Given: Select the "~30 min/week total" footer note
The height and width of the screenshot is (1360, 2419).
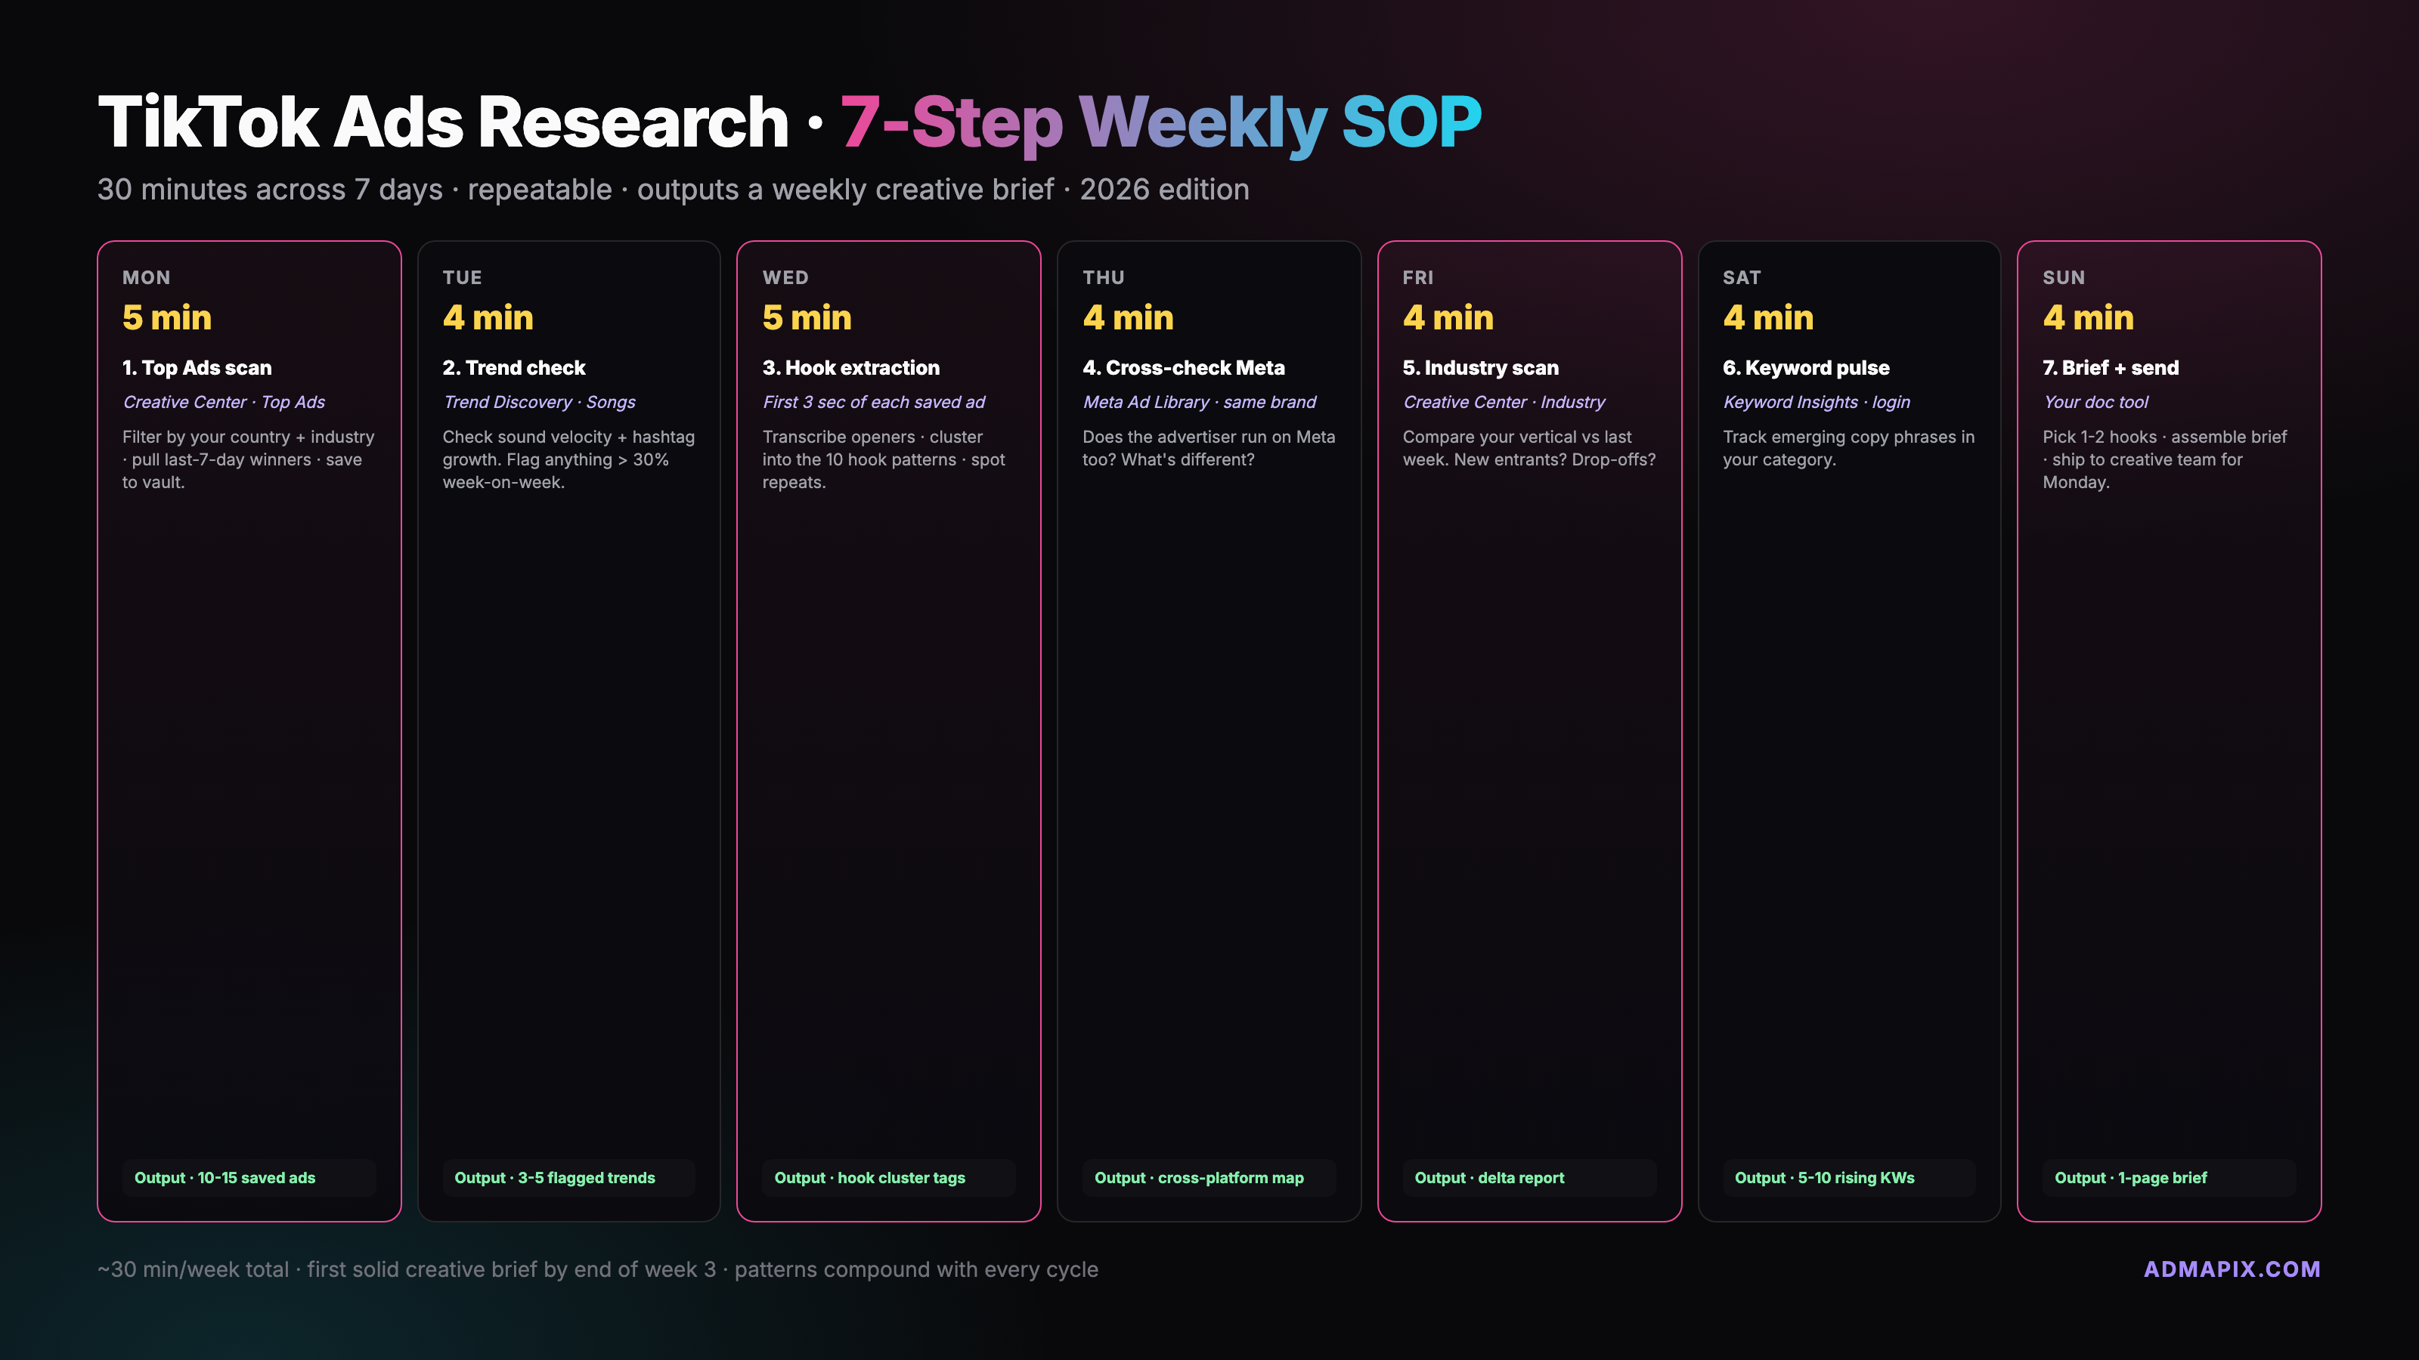Looking at the screenshot, I should click(194, 1269).
